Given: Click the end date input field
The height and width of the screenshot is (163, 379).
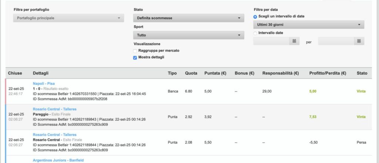Looking at the screenshot, I should click(336, 41).
